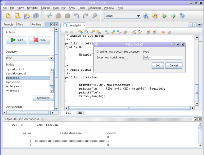Viewport: 204px width, 155px height.
Task: Open the Source menu
Action: coord(45,8)
